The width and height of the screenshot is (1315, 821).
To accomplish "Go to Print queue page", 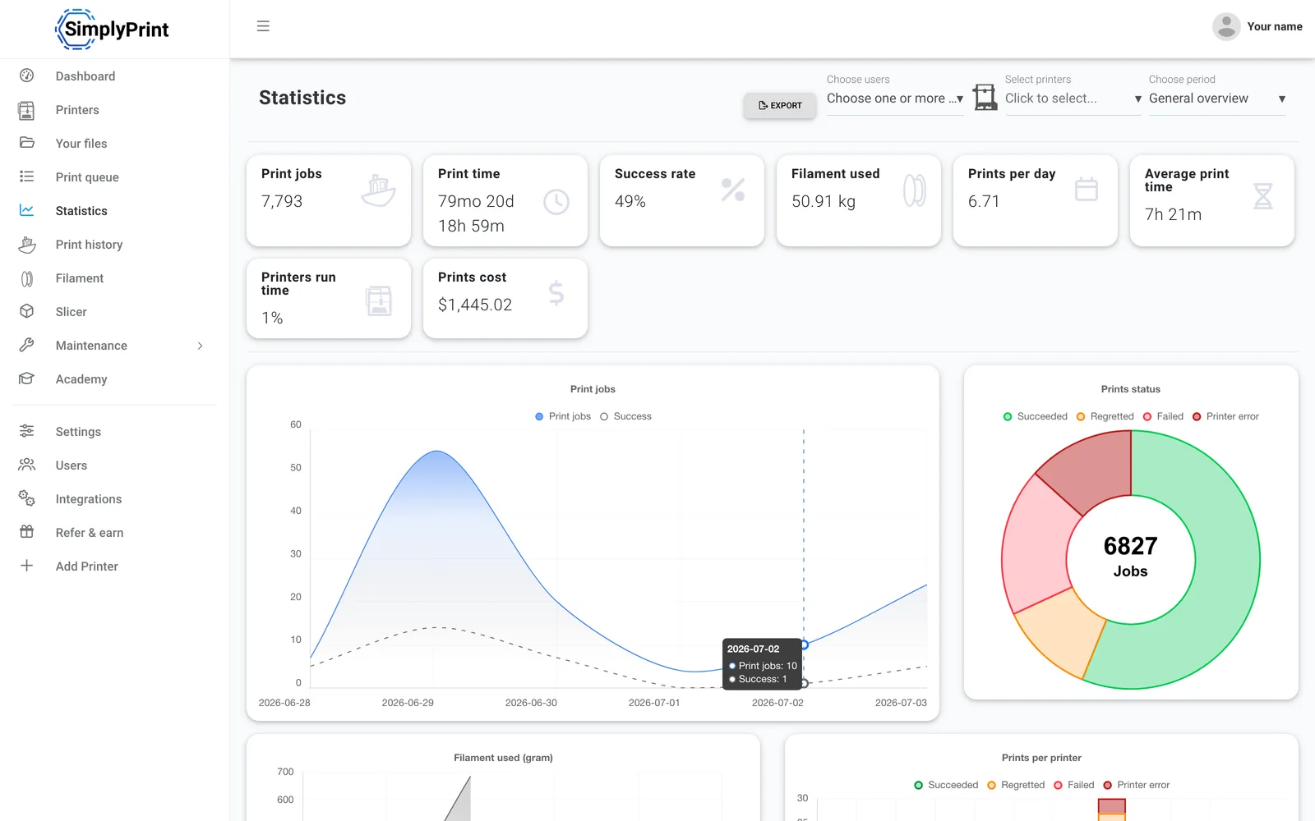I will [x=87, y=177].
